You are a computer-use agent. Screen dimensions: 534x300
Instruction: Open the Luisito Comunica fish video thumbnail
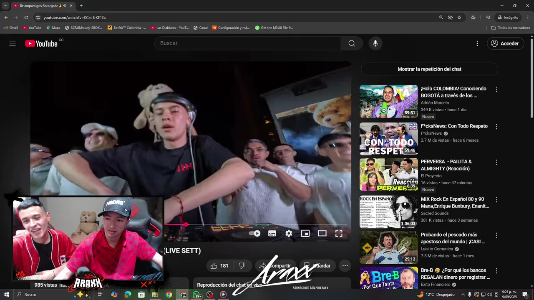click(x=389, y=247)
